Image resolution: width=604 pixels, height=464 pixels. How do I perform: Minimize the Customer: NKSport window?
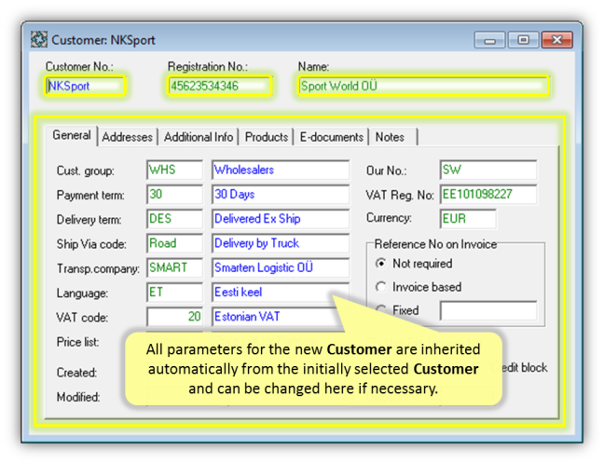489,40
